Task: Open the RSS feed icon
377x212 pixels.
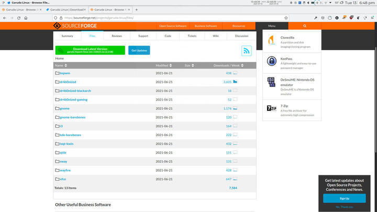Action: coord(247,51)
